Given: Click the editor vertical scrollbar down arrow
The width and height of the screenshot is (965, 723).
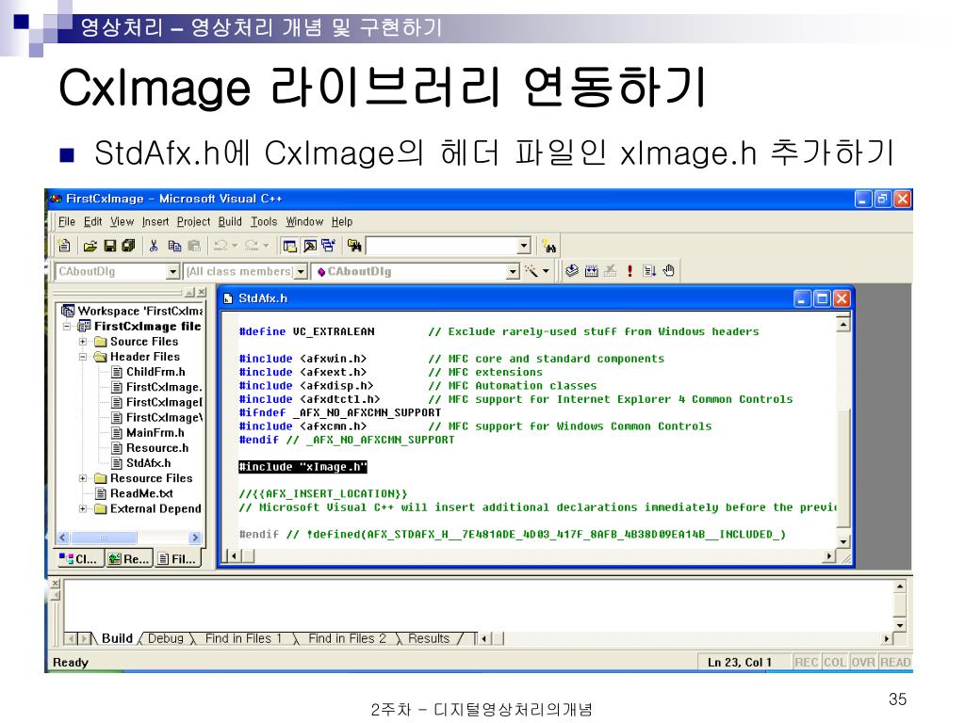Looking at the screenshot, I should click(843, 541).
